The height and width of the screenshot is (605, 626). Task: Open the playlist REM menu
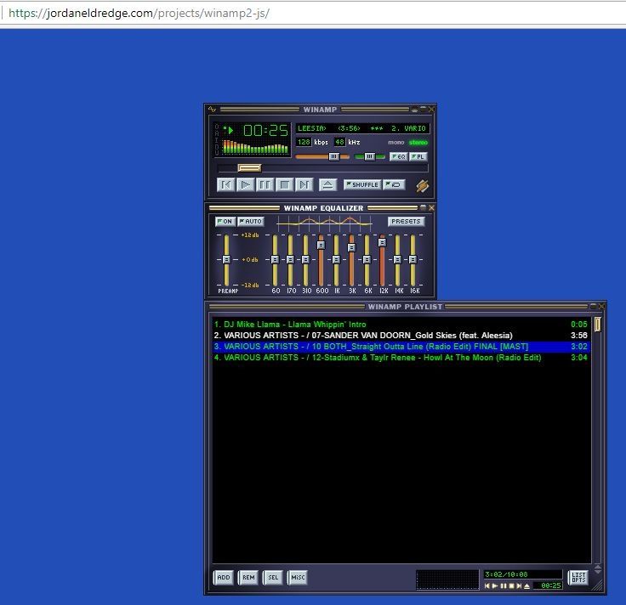[248, 577]
